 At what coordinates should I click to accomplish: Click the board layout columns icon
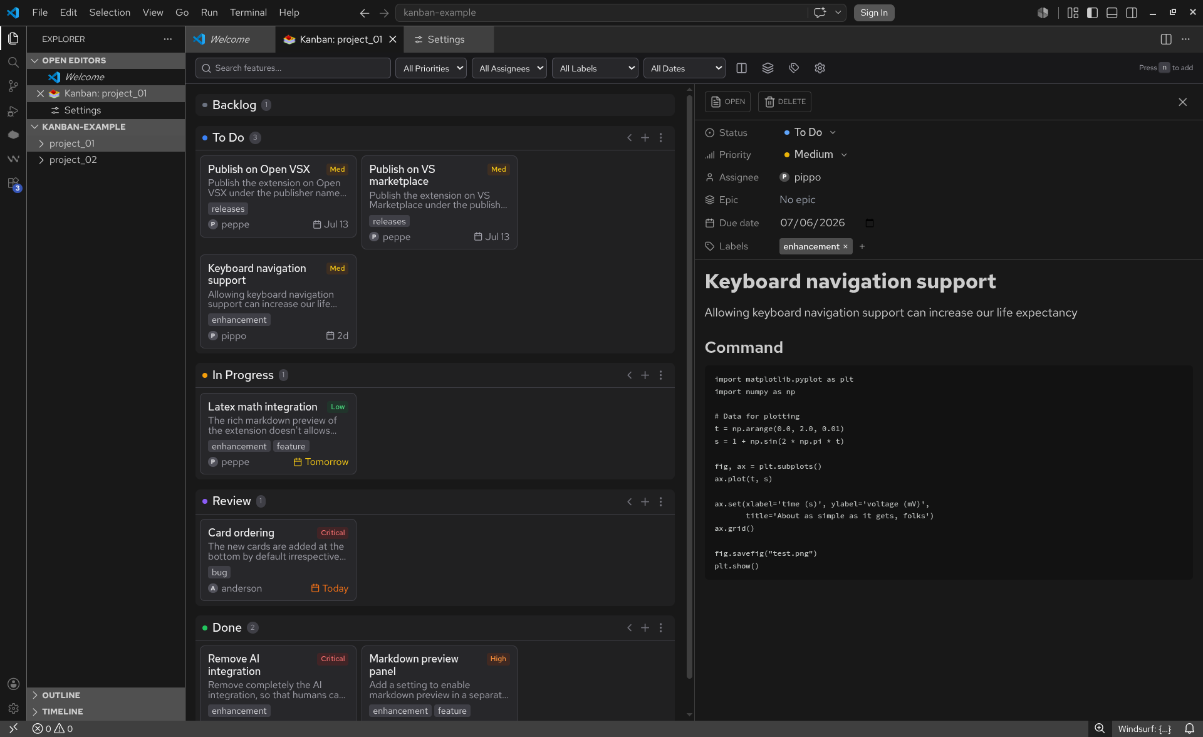(x=741, y=68)
